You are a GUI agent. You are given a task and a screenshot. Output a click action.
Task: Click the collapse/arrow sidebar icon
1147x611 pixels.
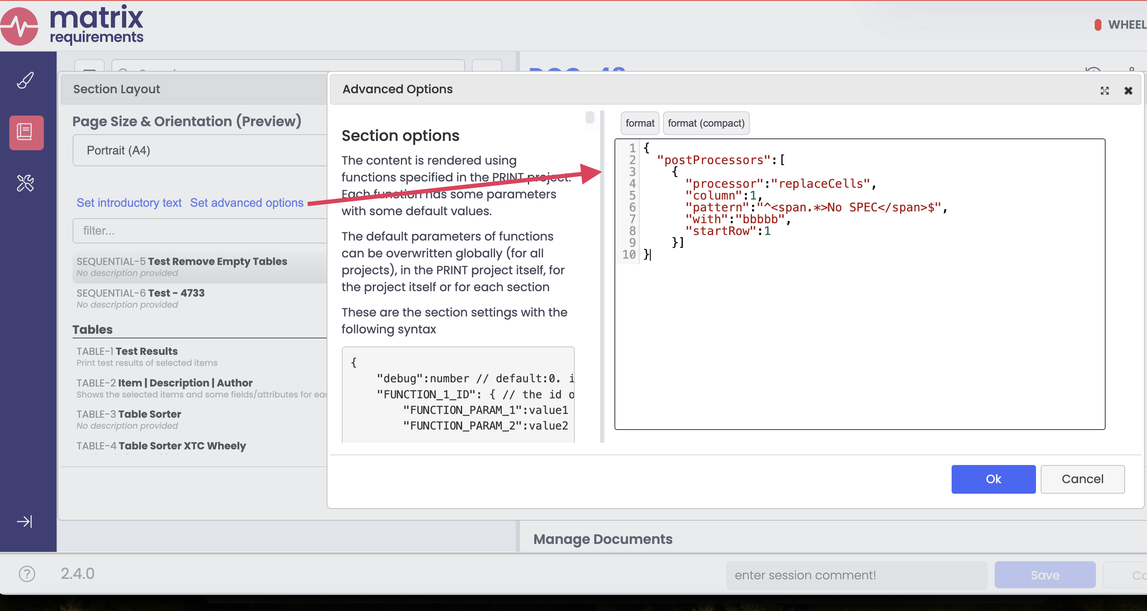click(x=25, y=521)
